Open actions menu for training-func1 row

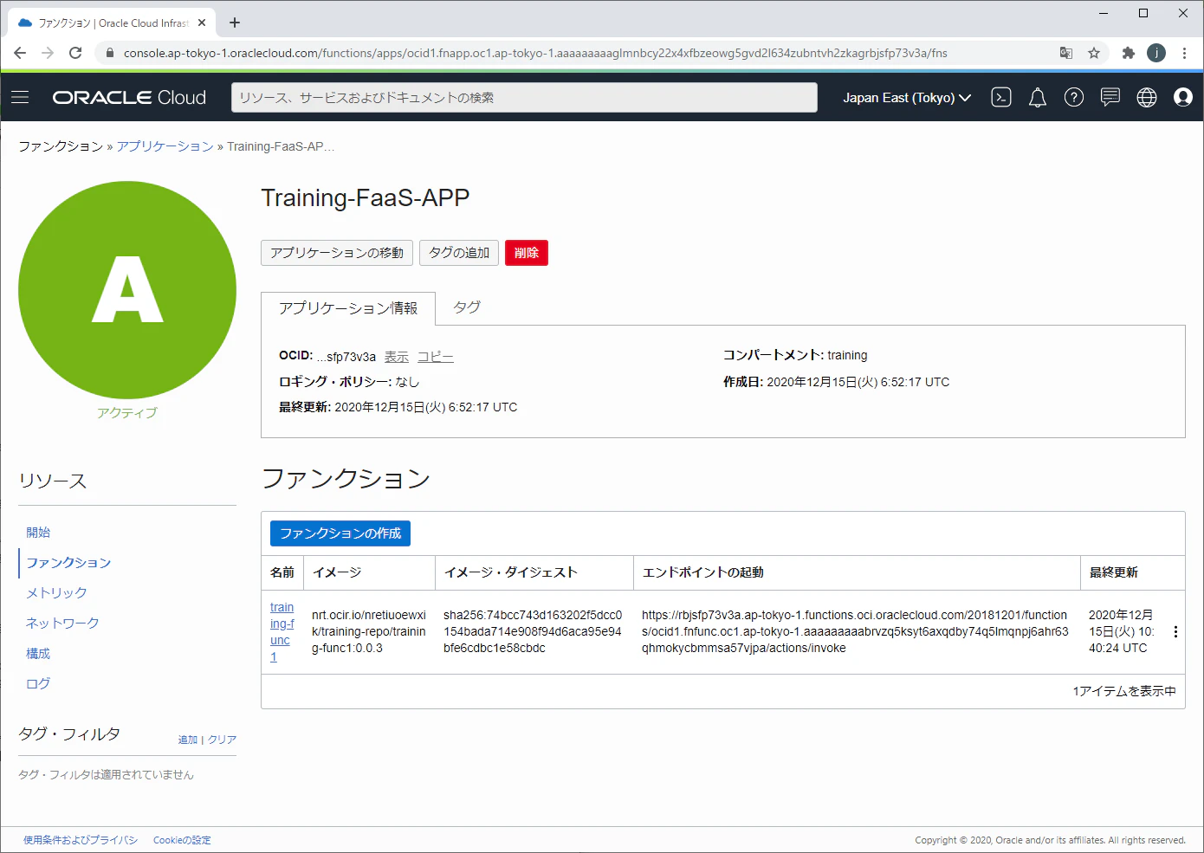(x=1175, y=632)
